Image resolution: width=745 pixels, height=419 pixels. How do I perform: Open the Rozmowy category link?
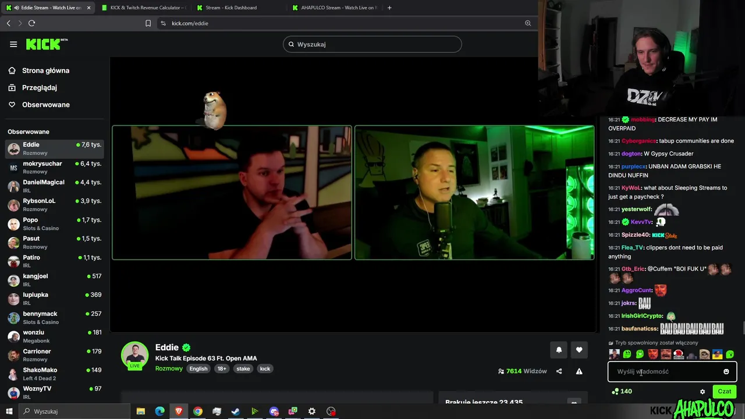[x=169, y=368]
